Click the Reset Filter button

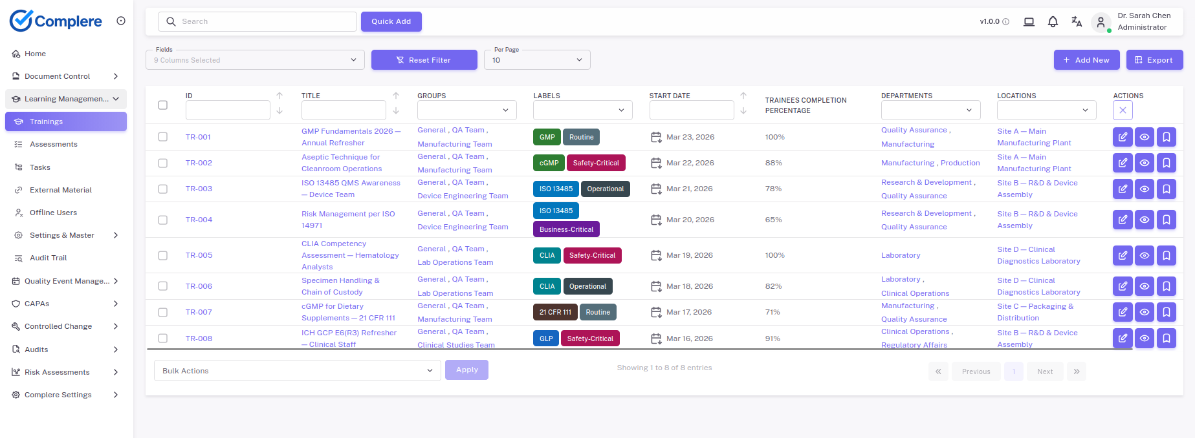[x=424, y=60]
